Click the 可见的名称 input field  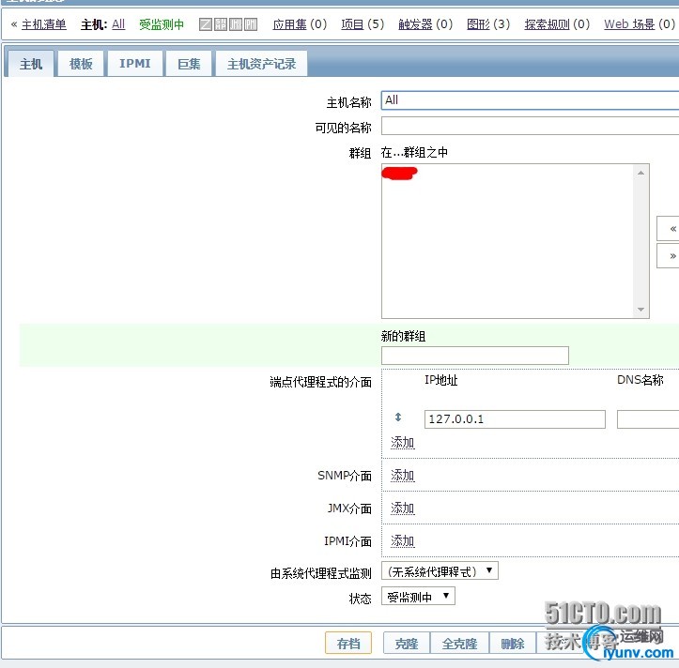tap(530, 127)
